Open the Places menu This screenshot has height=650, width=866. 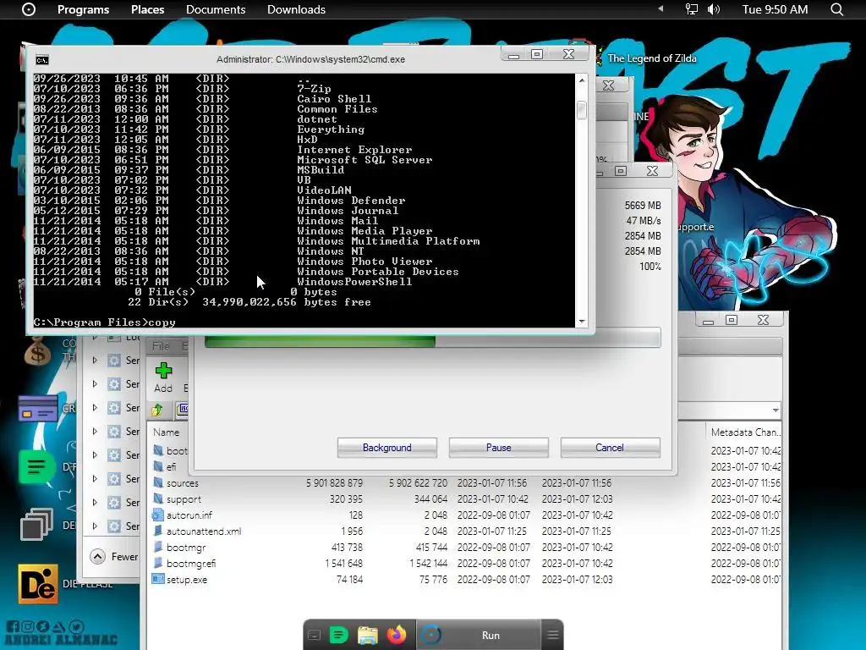pyautogui.click(x=147, y=9)
